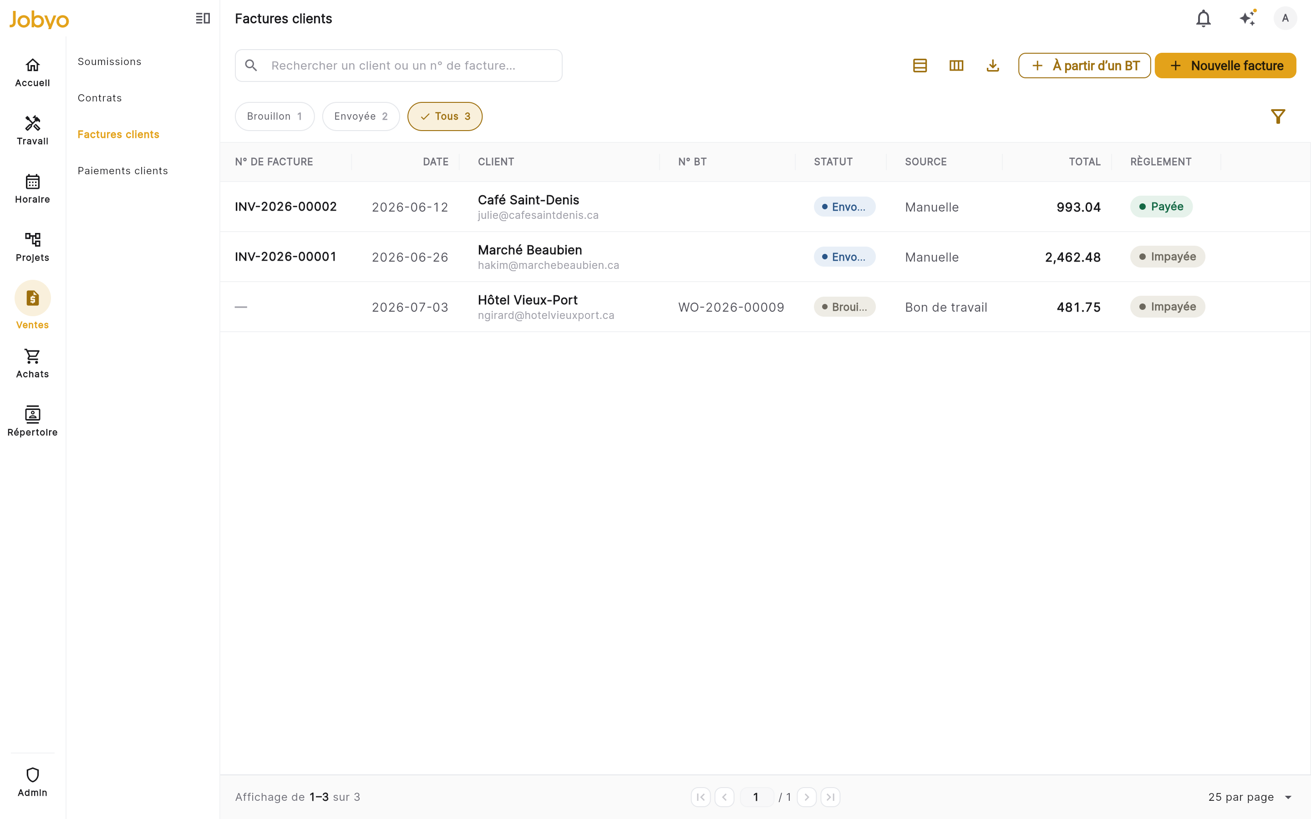Sort by Total column header
1311x819 pixels.
[1085, 162]
